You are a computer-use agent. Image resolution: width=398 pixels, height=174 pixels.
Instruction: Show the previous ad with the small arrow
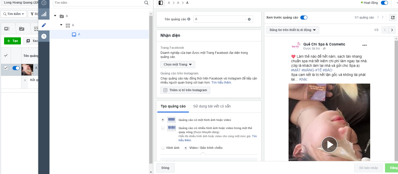378,17
